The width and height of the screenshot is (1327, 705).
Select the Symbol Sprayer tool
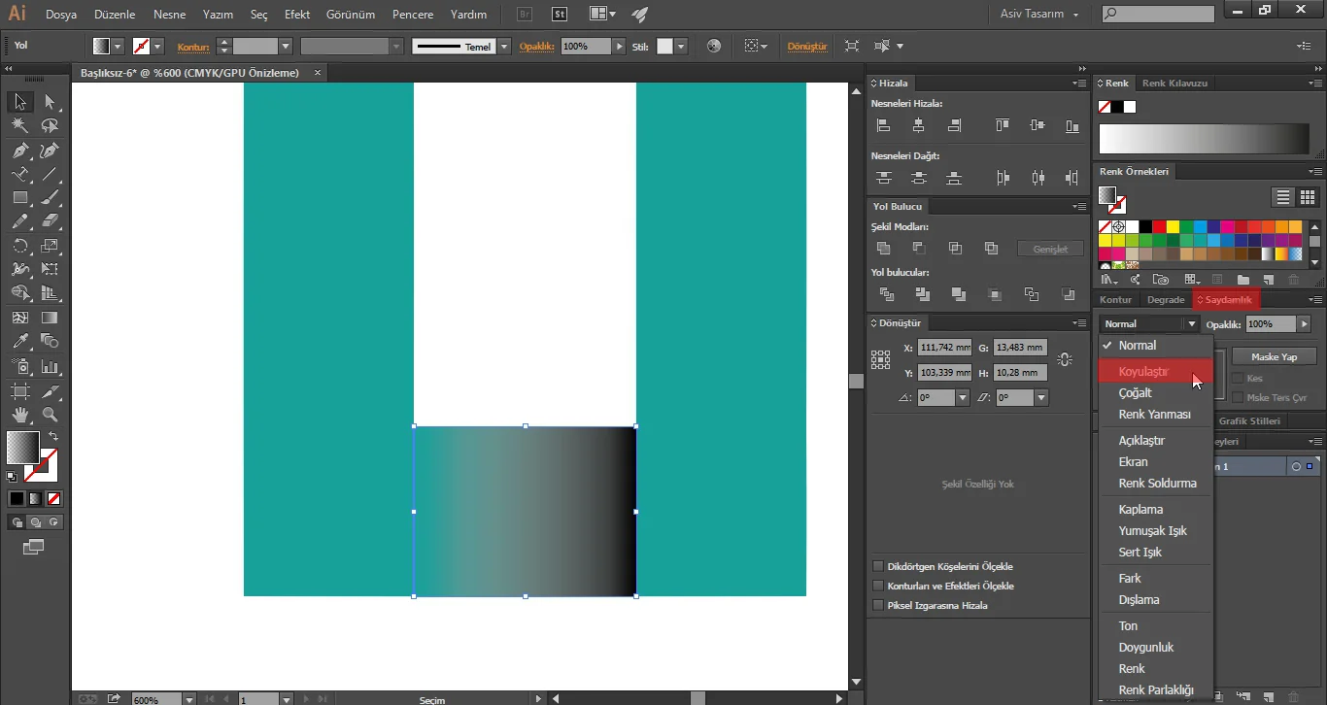(x=19, y=366)
